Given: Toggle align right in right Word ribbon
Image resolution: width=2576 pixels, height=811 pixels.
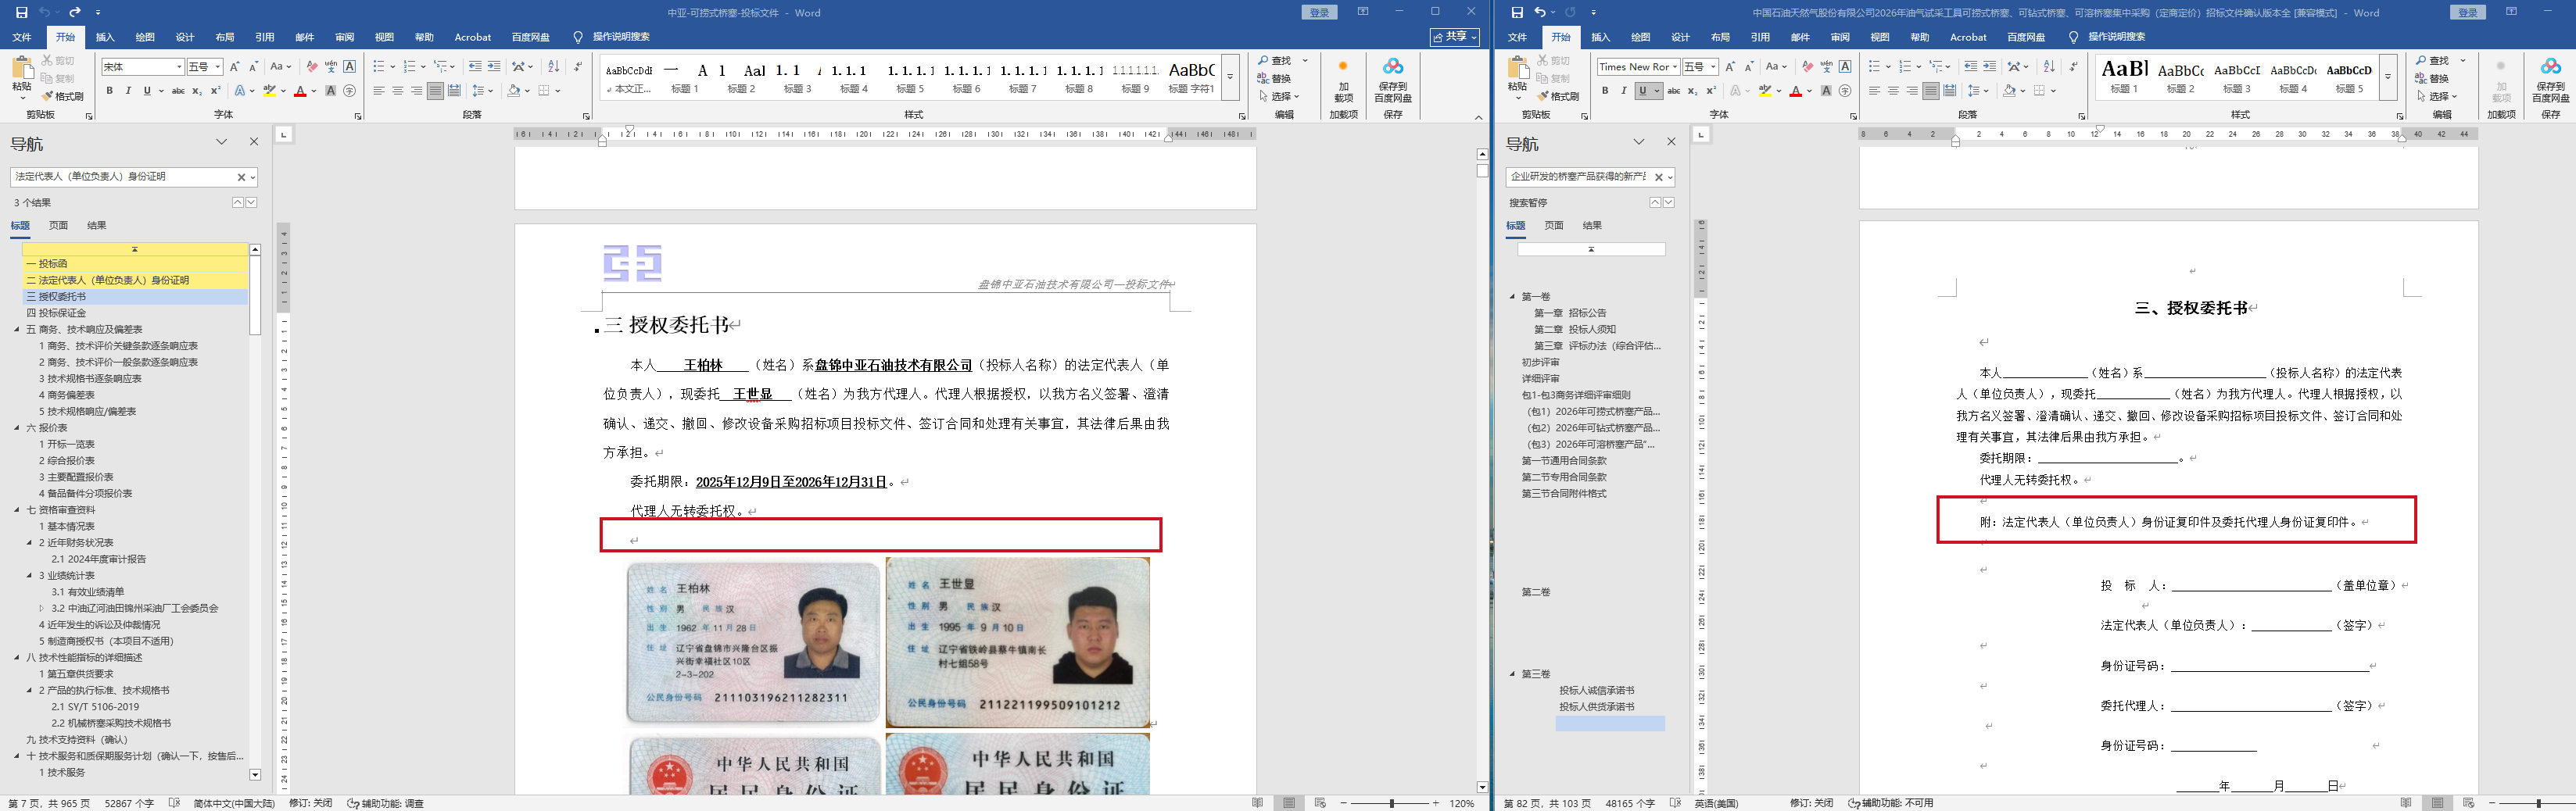Looking at the screenshot, I should tap(1912, 91).
